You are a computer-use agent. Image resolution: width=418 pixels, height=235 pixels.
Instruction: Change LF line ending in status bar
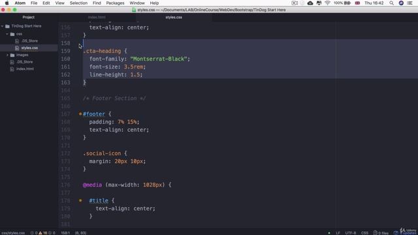338,233
